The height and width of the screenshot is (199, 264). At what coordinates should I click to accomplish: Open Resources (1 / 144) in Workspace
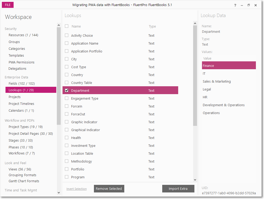click(x=23, y=35)
